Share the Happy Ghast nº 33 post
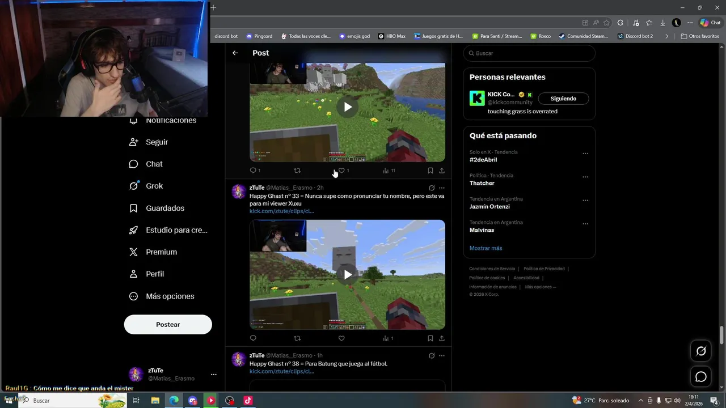Screen dimensions: 726x408 (x=442, y=338)
